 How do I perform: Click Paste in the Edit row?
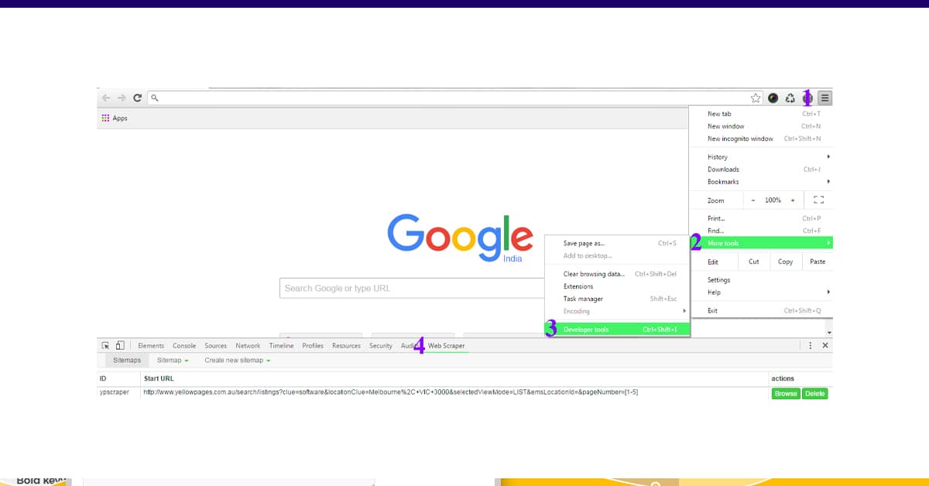pos(818,262)
